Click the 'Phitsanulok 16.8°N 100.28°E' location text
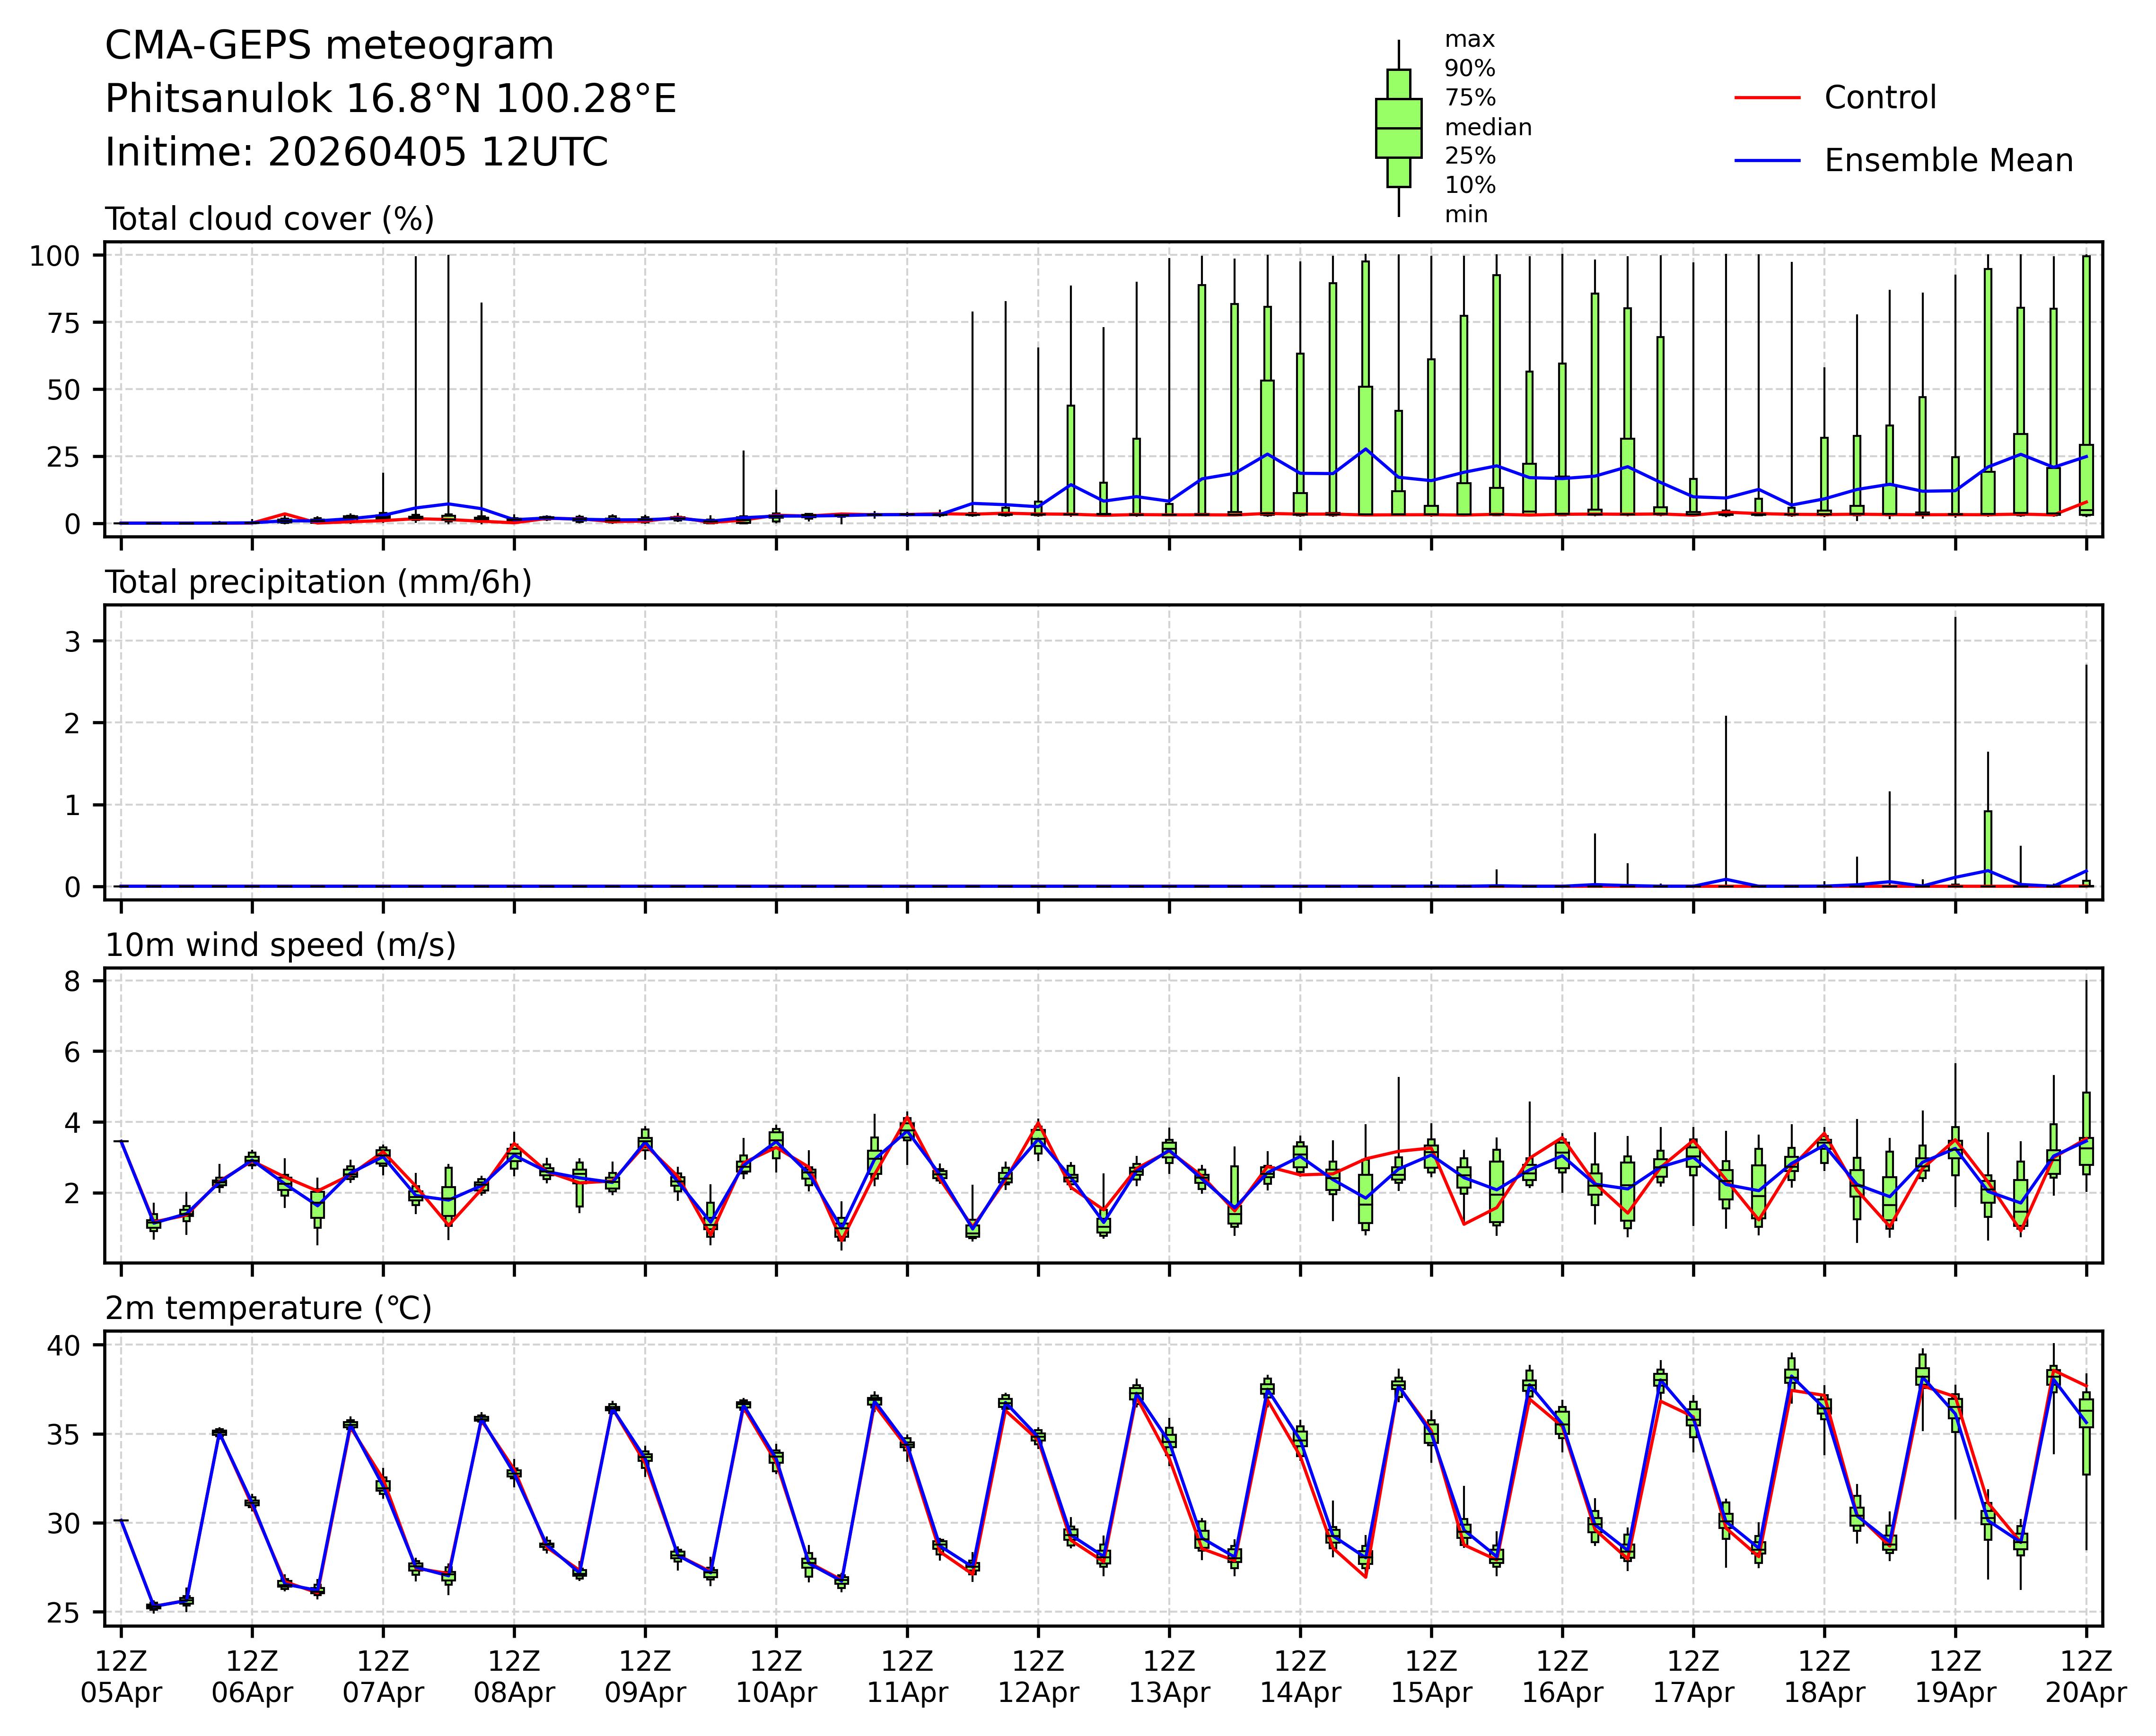 390,99
